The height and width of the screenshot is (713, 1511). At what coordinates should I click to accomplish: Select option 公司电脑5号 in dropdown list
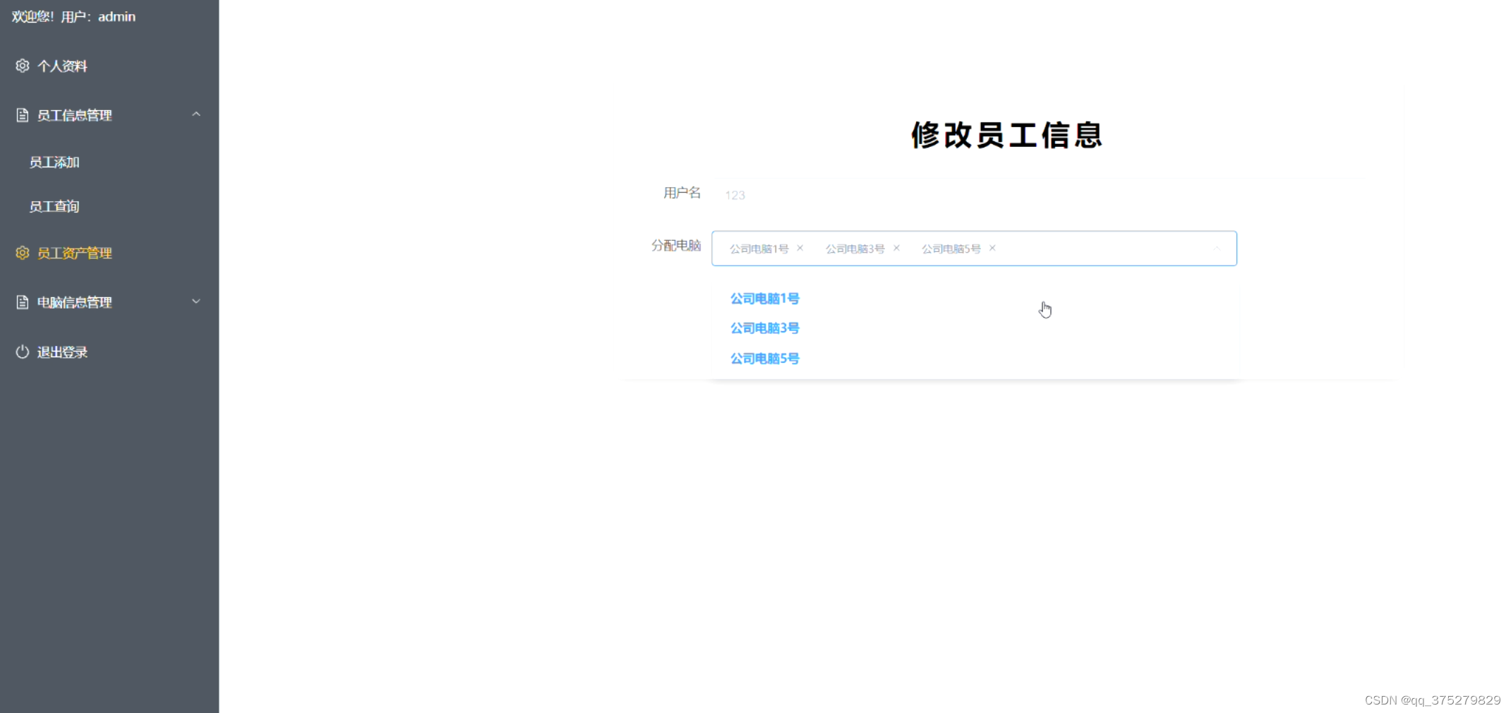click(x=974, y=359)
